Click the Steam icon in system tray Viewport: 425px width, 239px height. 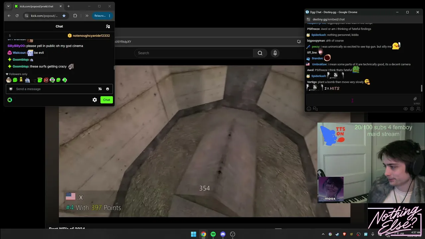[x=337, y=234]
